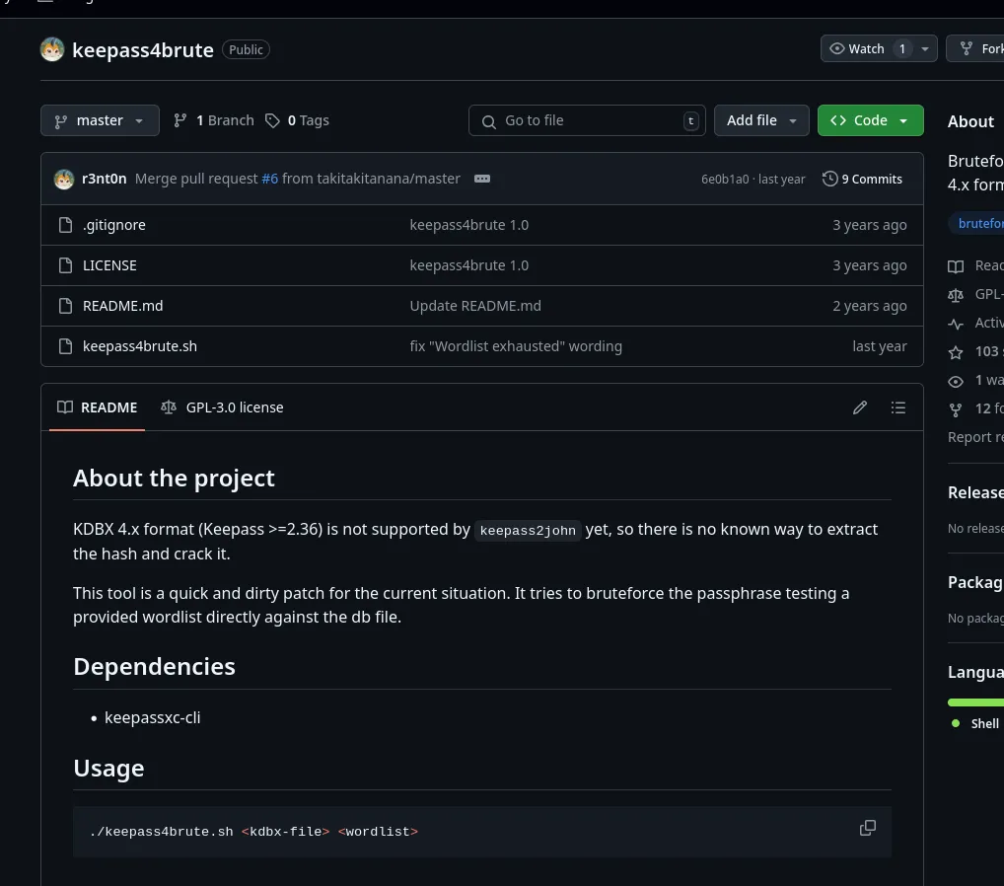Switch to the GPL-3.0 license tab
Screen dimensions: 1004x886
[x=223, y=407]
